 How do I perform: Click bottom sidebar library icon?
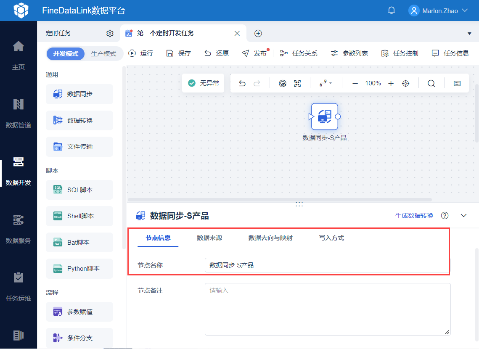pos(19,335)
